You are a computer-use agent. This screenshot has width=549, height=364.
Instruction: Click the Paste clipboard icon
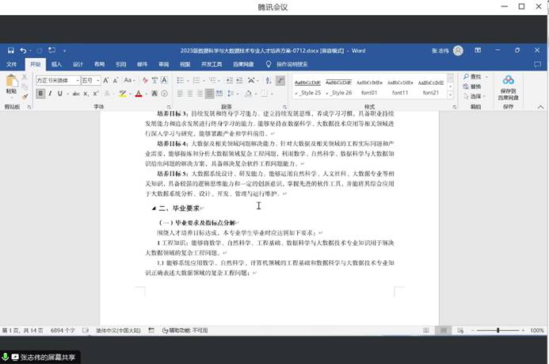(x=11, y=82)
